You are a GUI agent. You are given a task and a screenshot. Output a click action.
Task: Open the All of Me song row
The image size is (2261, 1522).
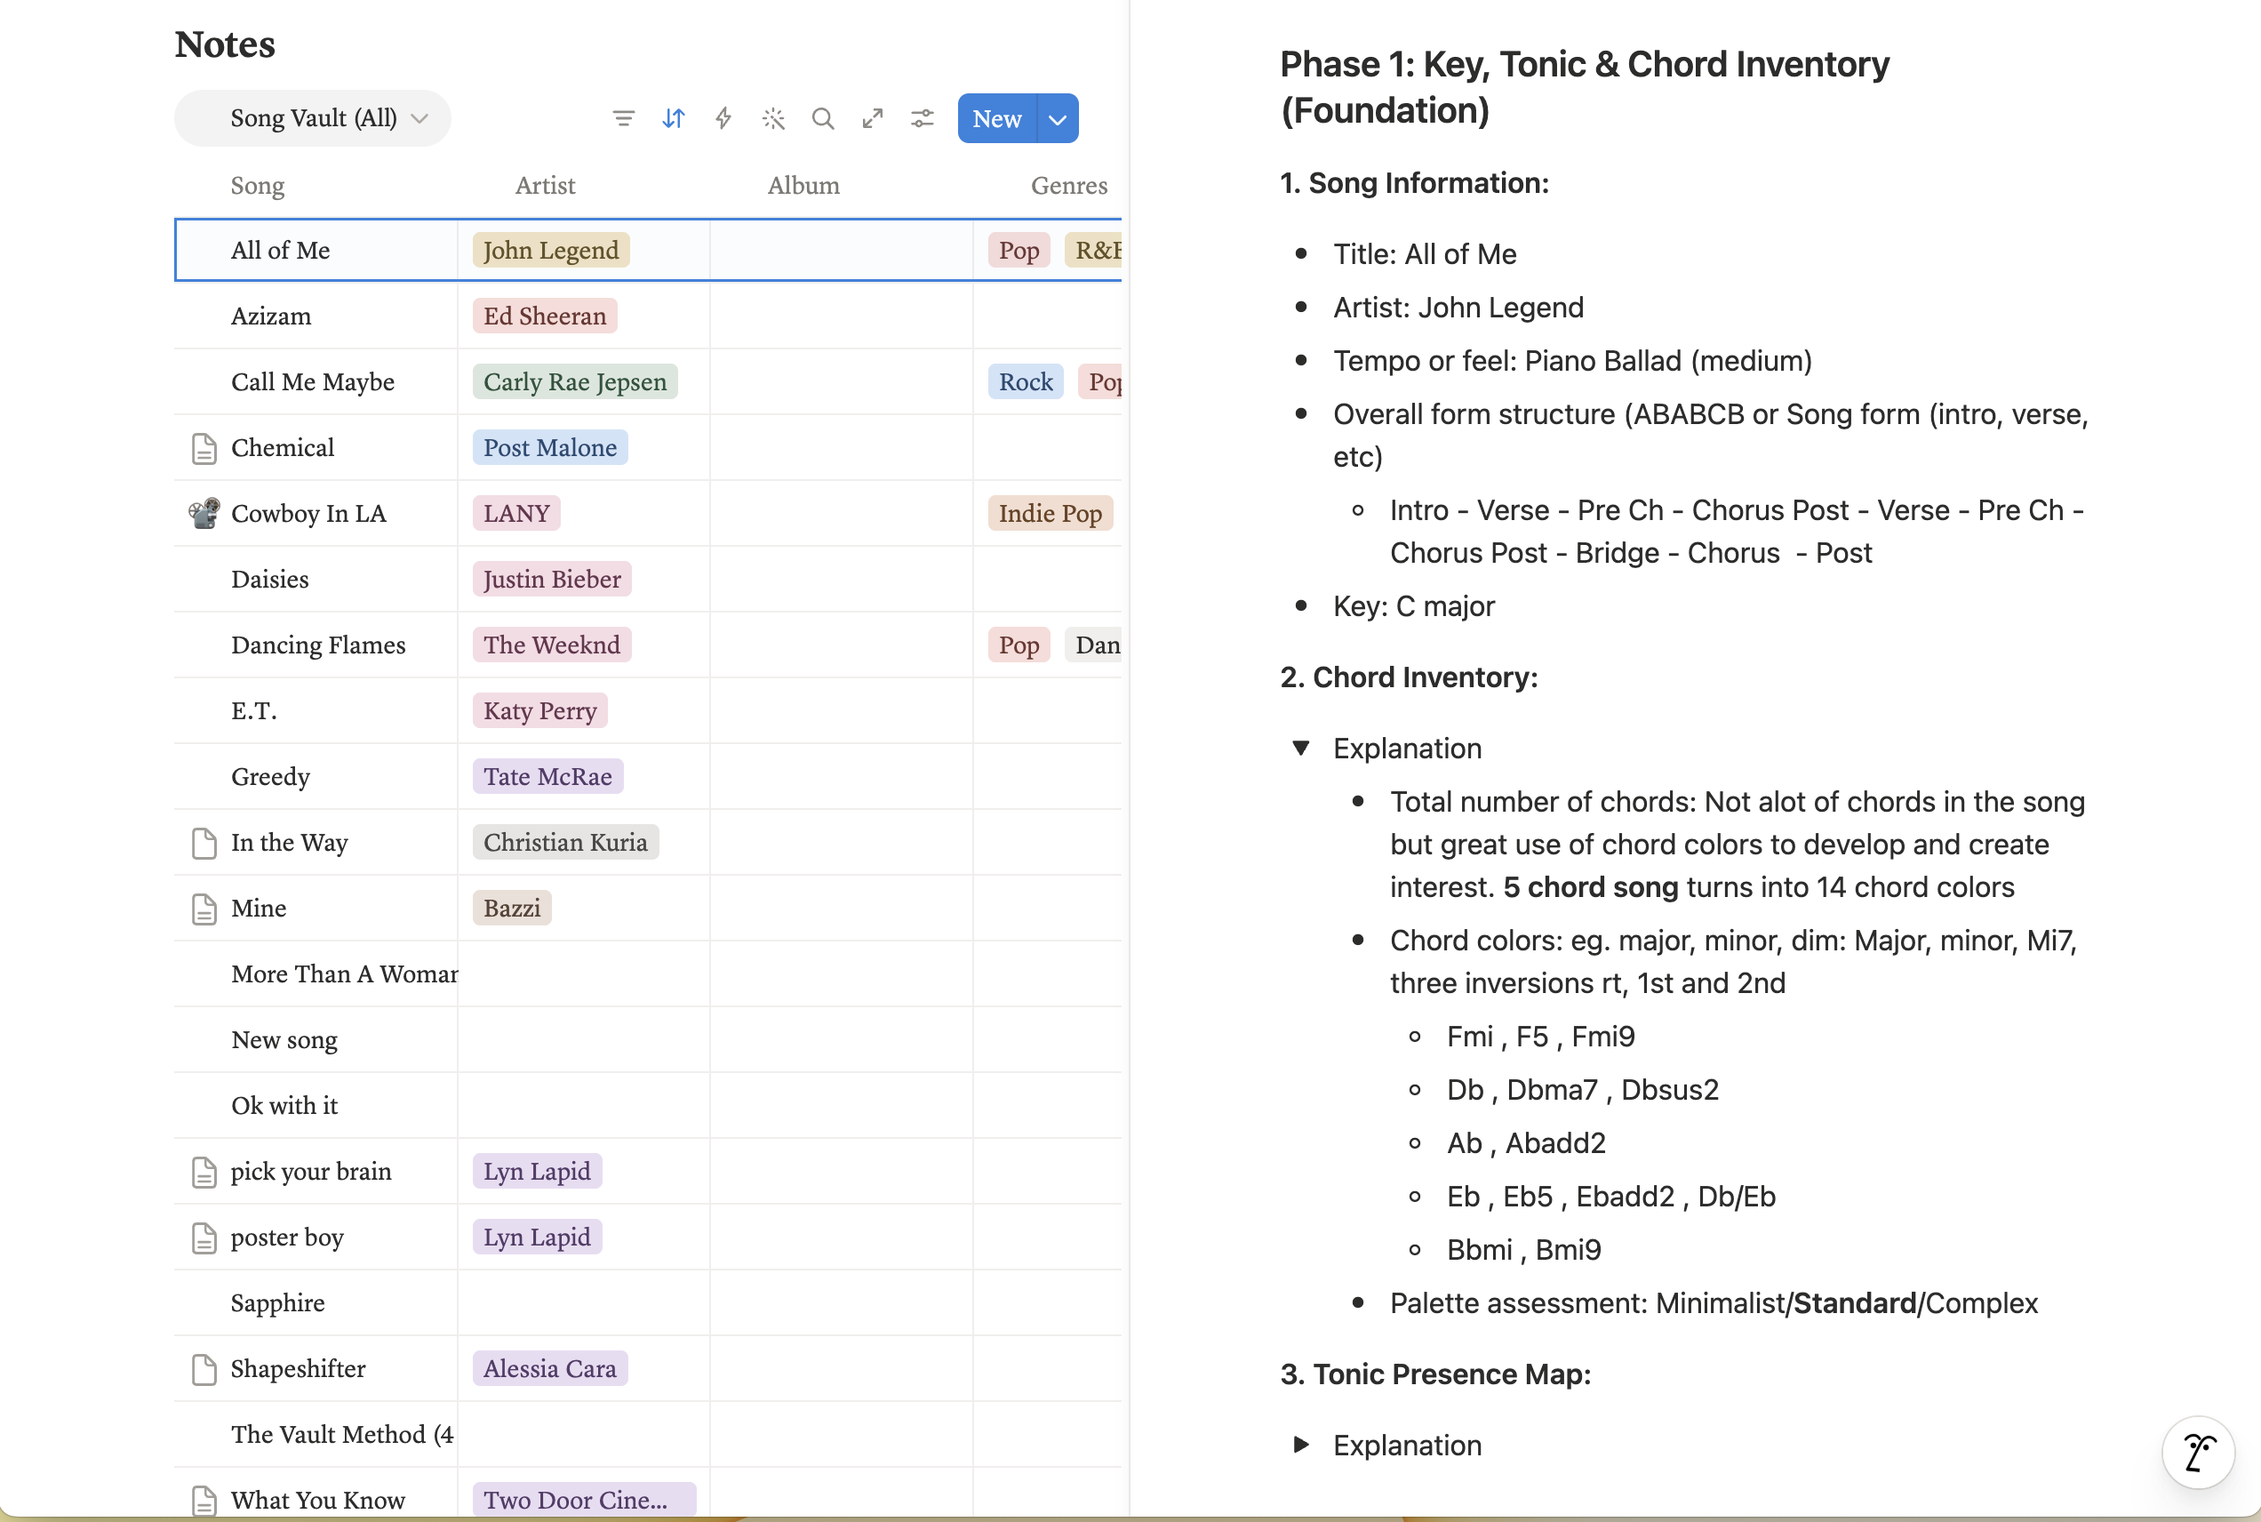[x=281, y=251]
